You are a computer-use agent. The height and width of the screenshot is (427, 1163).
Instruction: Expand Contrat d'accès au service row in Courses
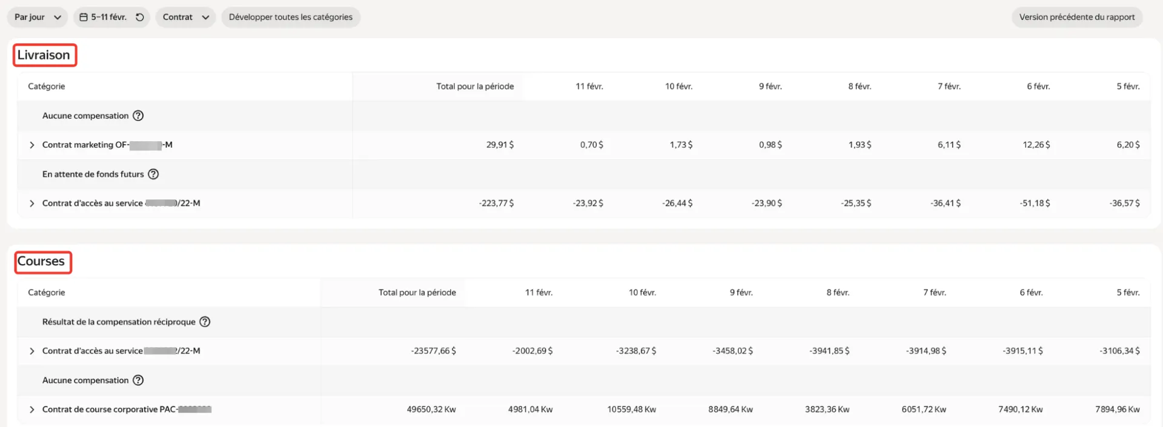tap(32, 351)
